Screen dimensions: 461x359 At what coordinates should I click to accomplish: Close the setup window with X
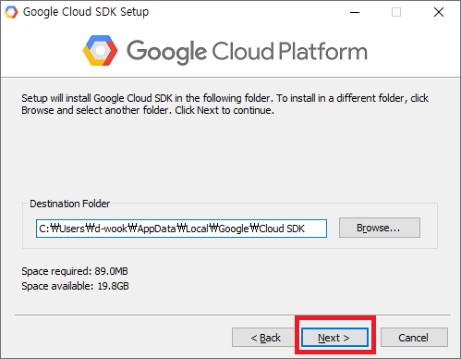[x=439, y=12]
